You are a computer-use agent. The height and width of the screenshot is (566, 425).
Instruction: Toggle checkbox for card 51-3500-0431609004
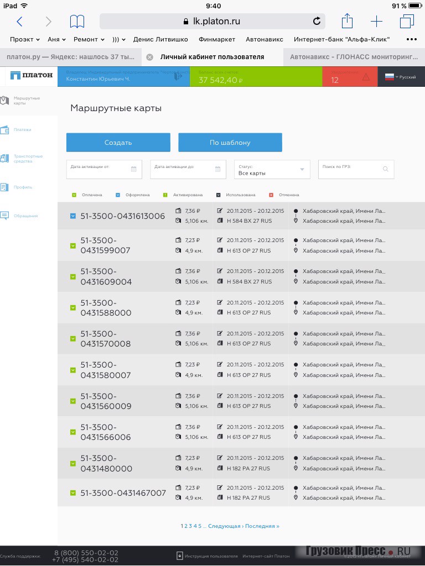pyautogui.click(x=72, y=276)
